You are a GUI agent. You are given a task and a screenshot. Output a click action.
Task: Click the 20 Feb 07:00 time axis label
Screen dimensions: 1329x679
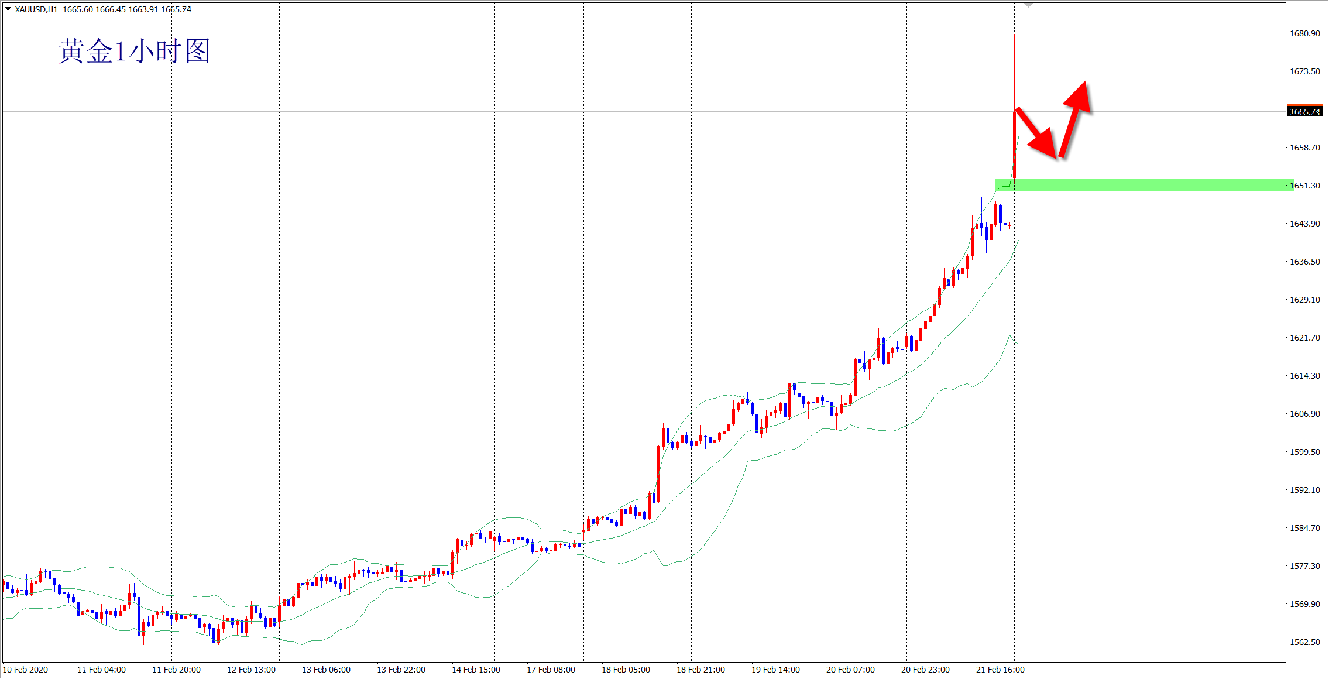(x=850, y=670)
